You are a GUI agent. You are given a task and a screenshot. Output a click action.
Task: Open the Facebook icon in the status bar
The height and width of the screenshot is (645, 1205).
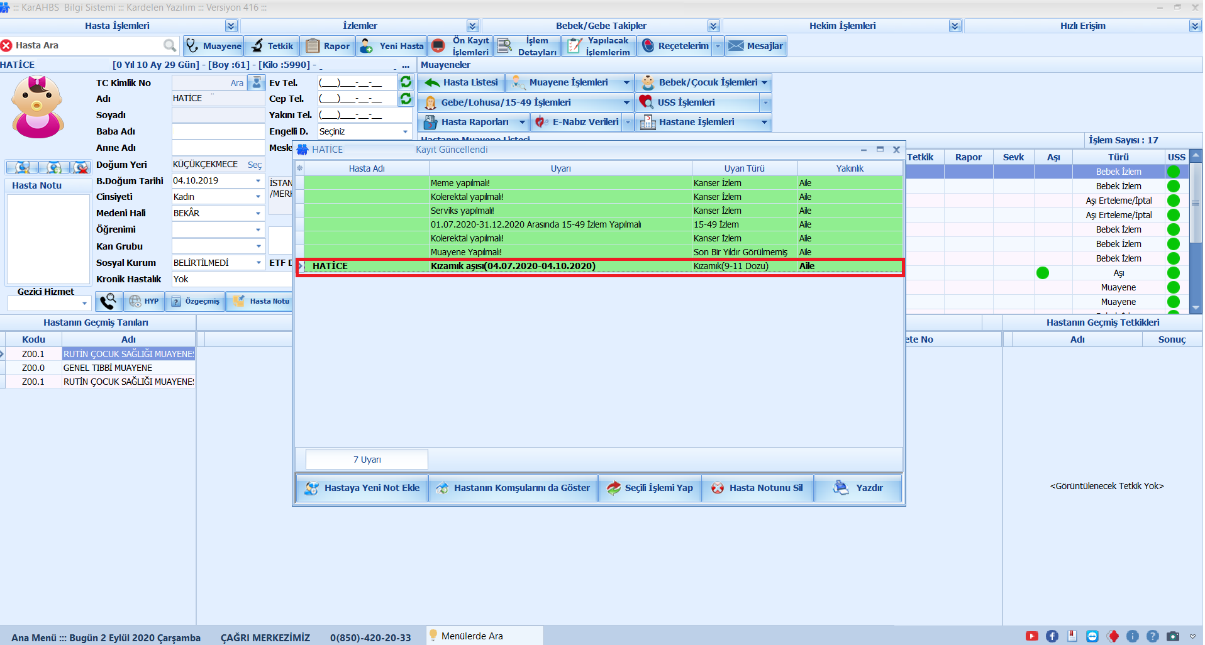pyautogui.click(x=1052, y=636)
